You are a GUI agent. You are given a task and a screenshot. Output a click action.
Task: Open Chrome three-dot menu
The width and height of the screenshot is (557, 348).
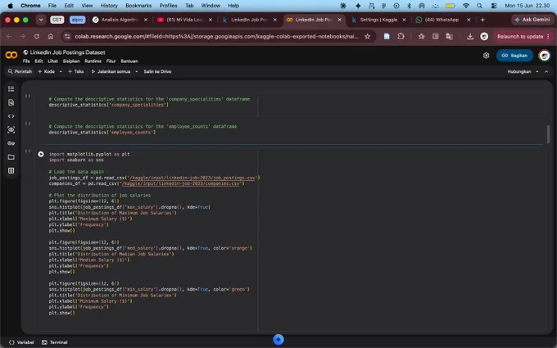point(549,36)
